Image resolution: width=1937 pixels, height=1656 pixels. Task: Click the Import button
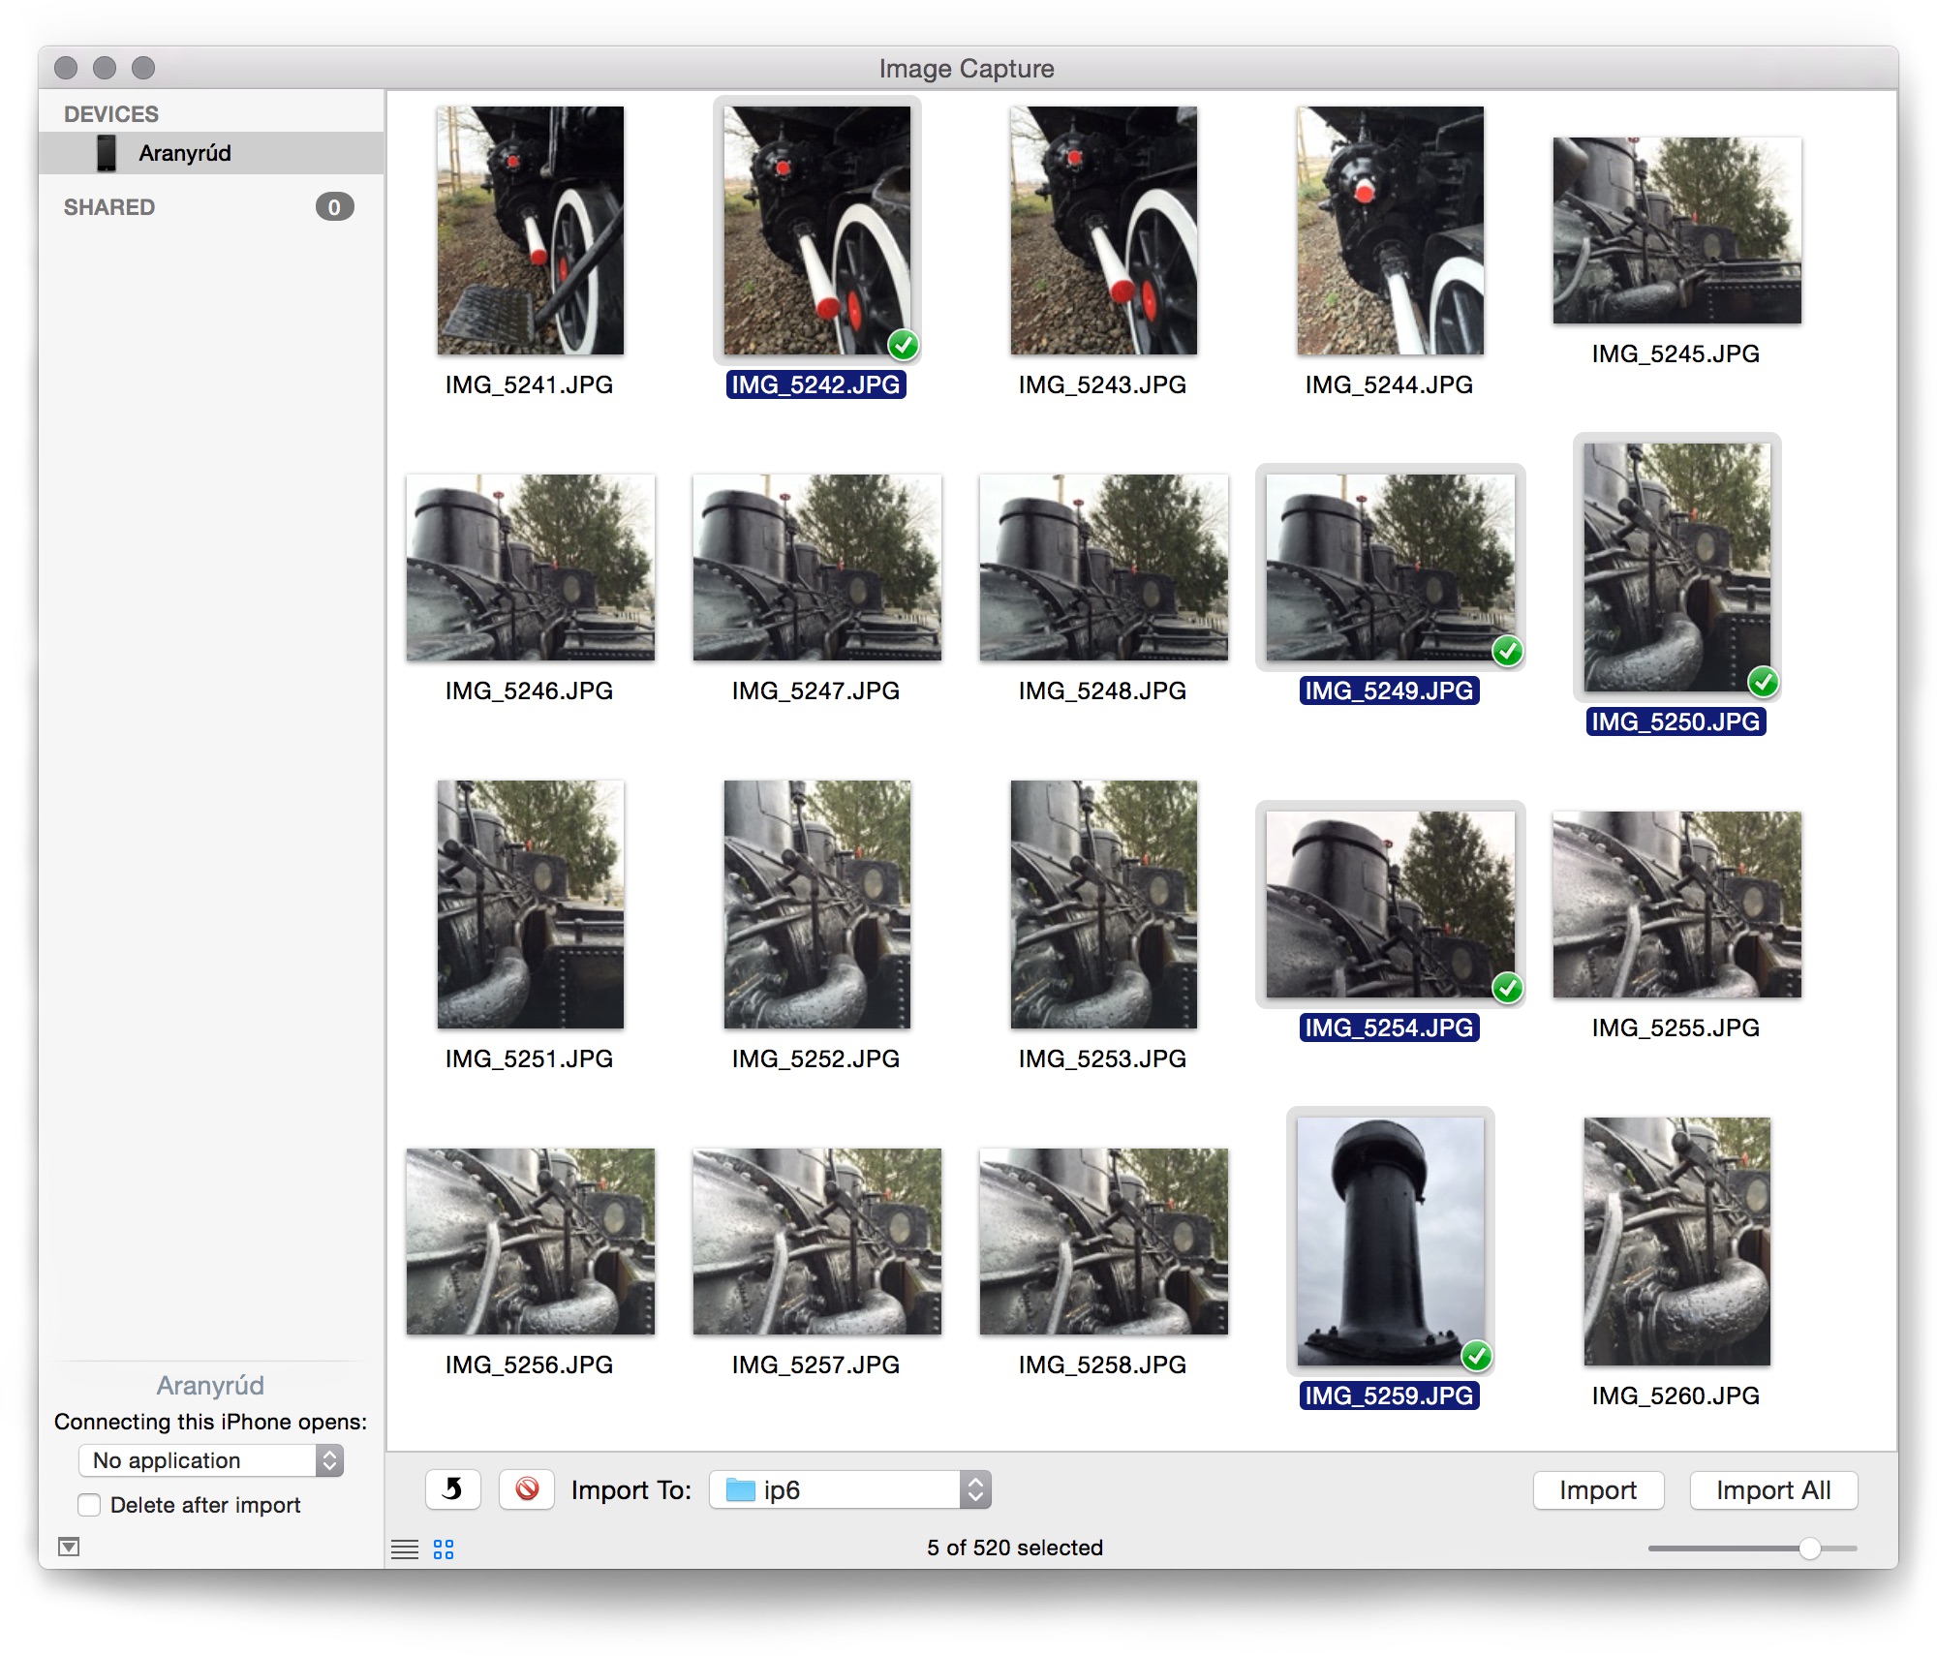pyautogui.click(x=1598, y=1490)
